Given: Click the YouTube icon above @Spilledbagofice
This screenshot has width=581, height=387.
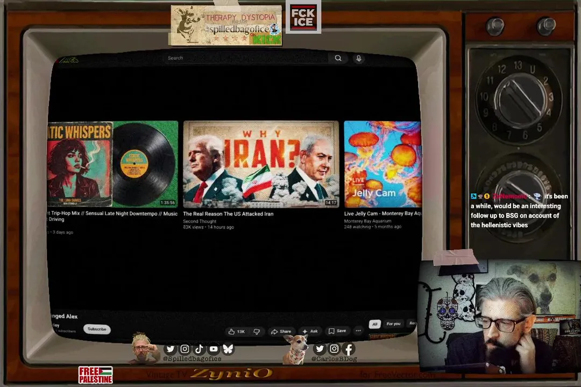Looking at the screenshot, I should click(x=214, y=349).
